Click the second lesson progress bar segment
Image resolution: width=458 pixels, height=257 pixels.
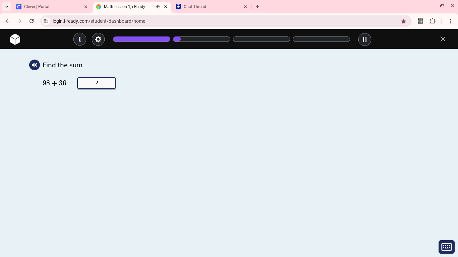click(x=202, y=39)
